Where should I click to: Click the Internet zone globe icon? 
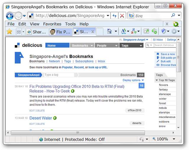click(x=41, y=139)
